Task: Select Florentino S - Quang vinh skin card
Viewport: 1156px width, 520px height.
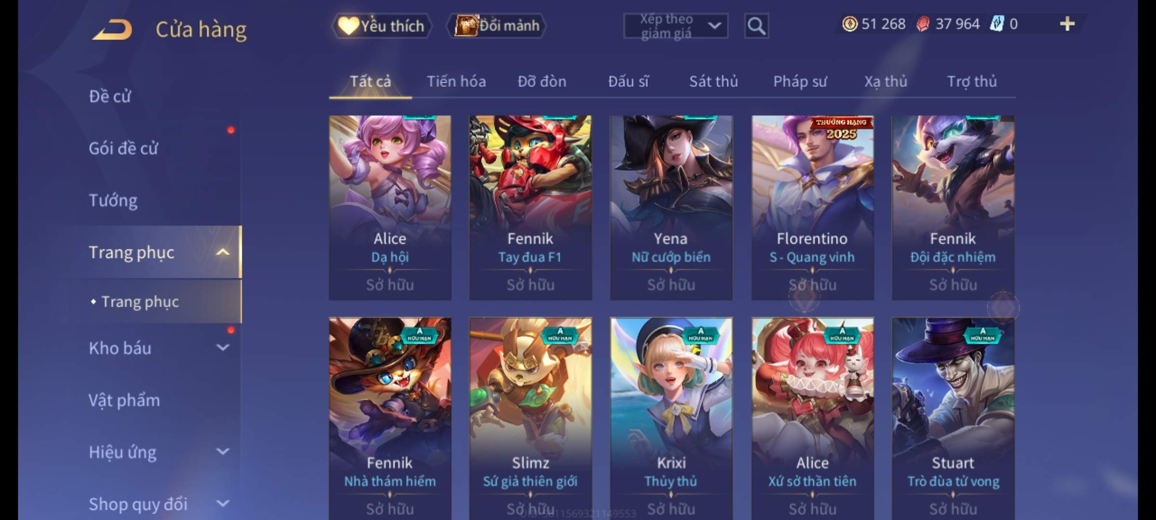Action: [x=813, y=208]
